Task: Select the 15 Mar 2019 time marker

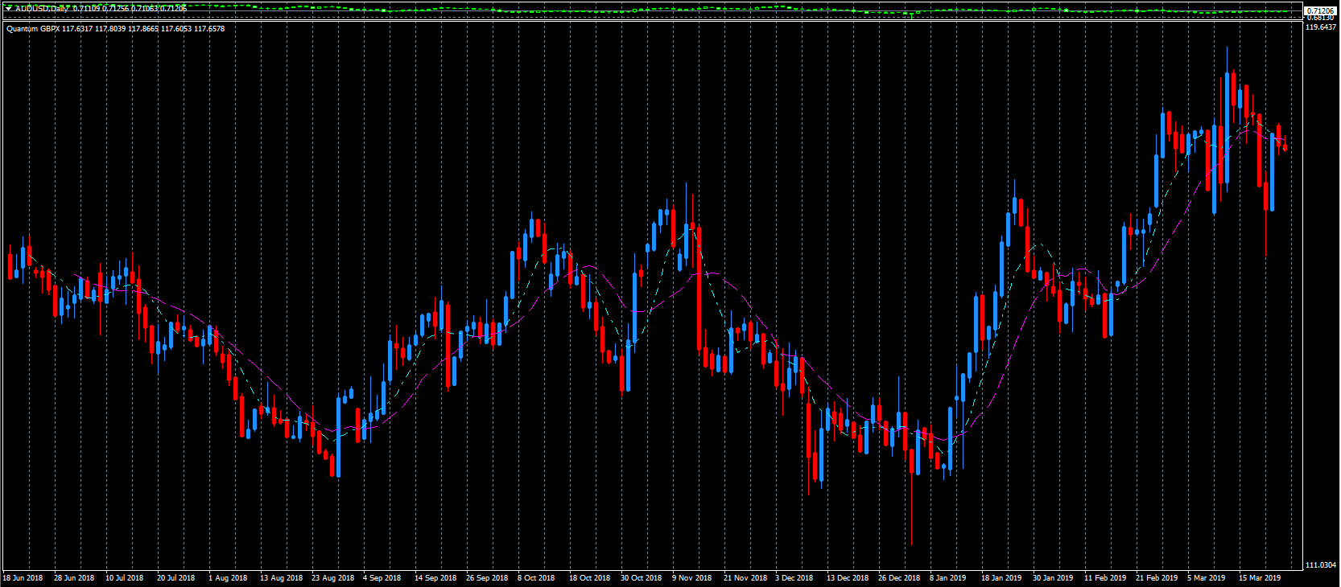Action: click(1259, 577)
